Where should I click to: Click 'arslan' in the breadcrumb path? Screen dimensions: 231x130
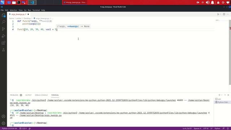pyautogui.click(x=19, y=18)
